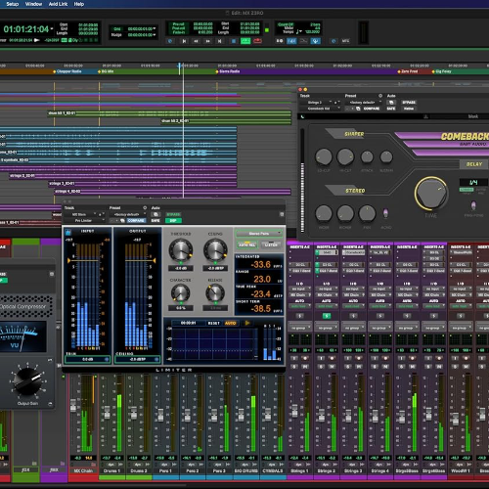Open Pro Limiter preset dropdown factory default

tap(128, 214)
